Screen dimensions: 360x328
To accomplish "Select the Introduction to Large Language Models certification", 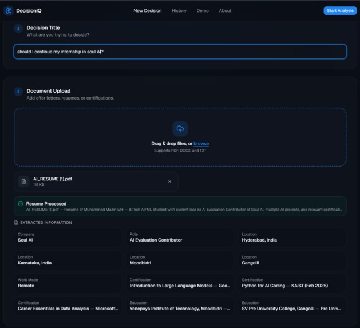I will 180,283.
